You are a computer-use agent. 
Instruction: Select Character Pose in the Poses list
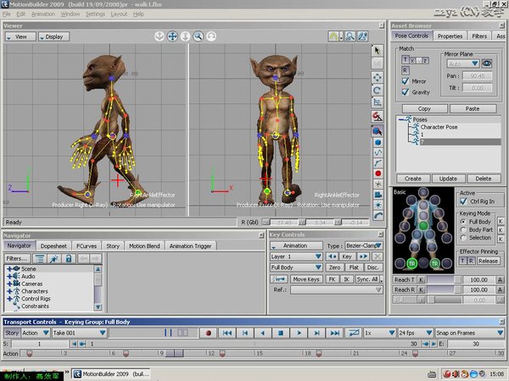coord(439,127)
